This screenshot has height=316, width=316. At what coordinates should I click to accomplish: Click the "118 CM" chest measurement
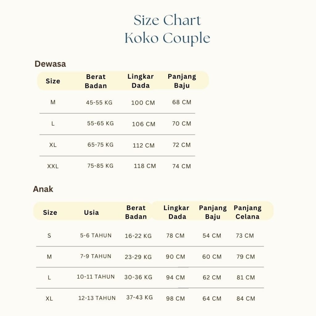pos(145,166)
